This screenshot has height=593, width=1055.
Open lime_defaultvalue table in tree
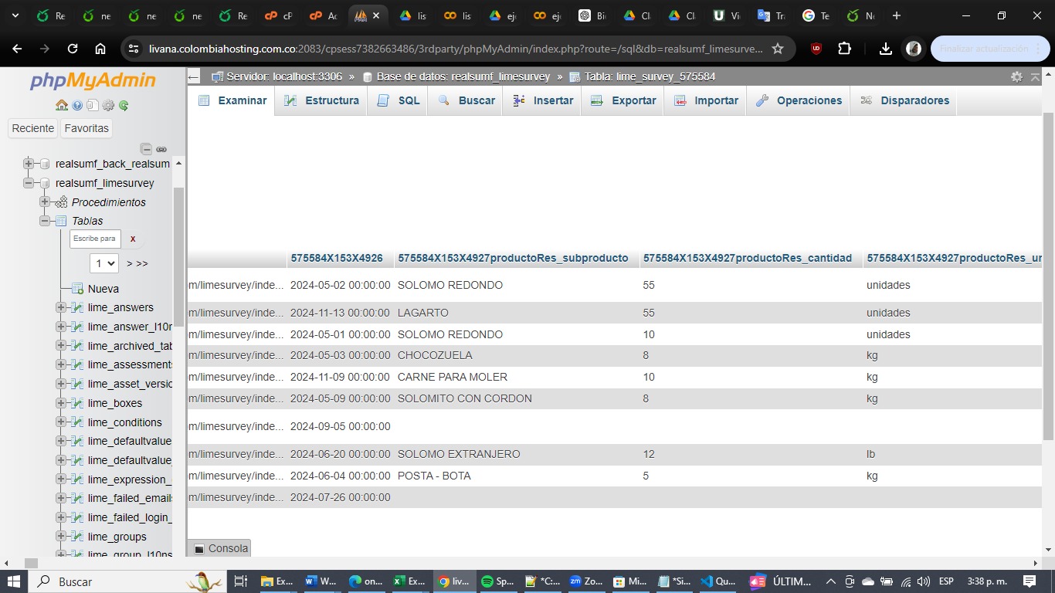tap(130, 441)
